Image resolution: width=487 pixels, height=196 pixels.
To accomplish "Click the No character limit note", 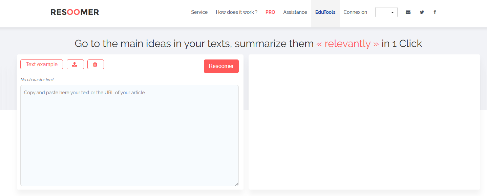I will tap(38, 80).
